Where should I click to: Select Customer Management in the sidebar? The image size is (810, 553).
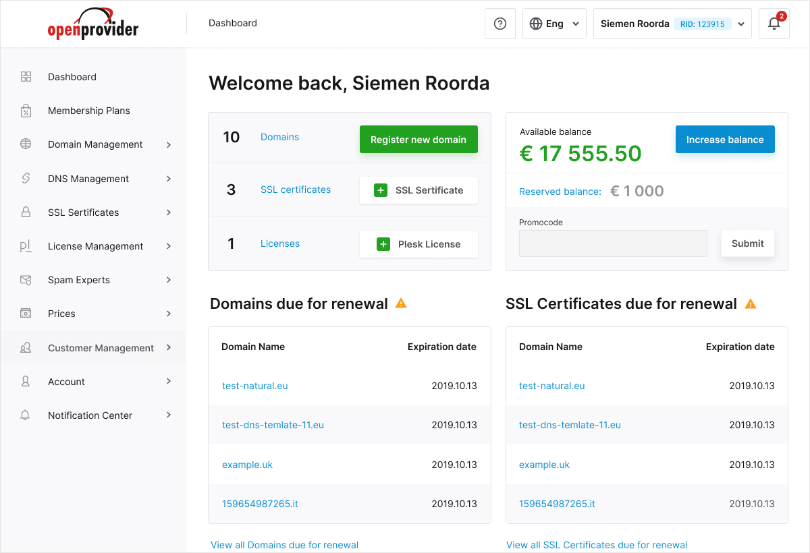[x=101, y=348]
